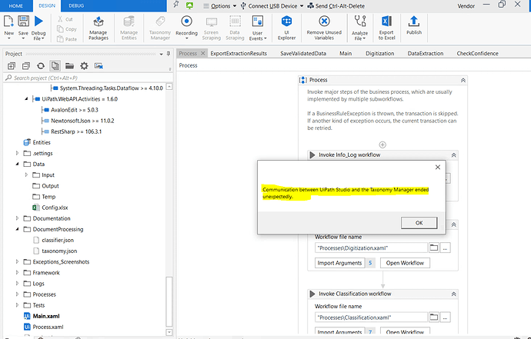Viewport: 531px width, 339px height.
Task: Launch the UI Explorer tool
Action: [286, 28]
